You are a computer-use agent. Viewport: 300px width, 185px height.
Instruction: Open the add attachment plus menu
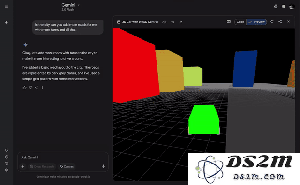(x=23, y=166)
